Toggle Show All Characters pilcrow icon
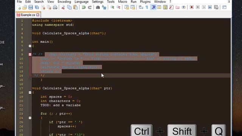Viewport: 242px width, 136px height. click(x=147, y=7)
